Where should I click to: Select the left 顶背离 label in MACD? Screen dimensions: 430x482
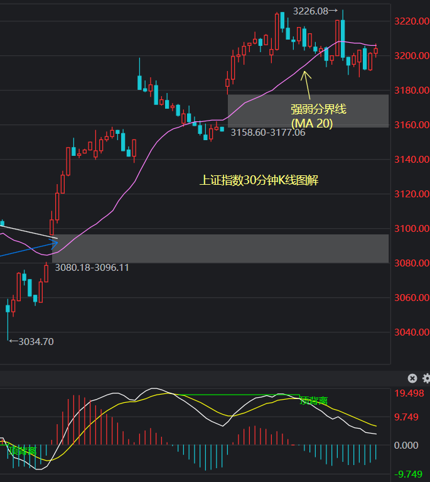coord(22,451)
